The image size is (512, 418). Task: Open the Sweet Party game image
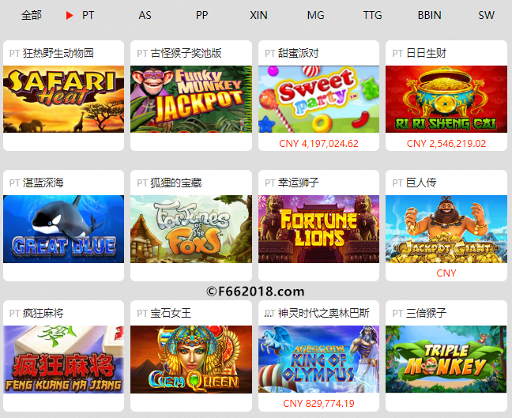(318, 99)
